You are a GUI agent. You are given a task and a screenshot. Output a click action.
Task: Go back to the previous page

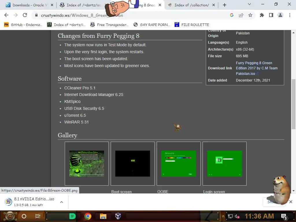(6, 15)
